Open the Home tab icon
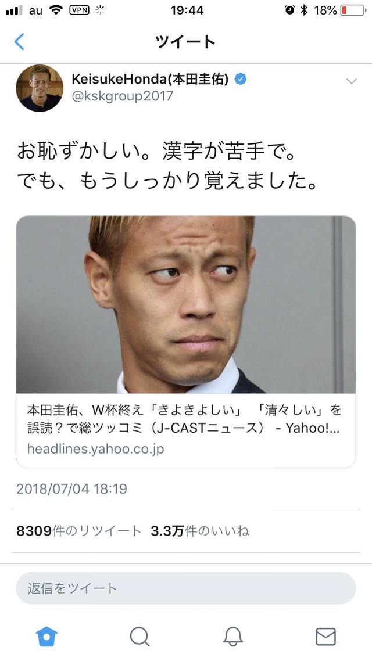Viewport: 372px width, 661px height. 47,637
